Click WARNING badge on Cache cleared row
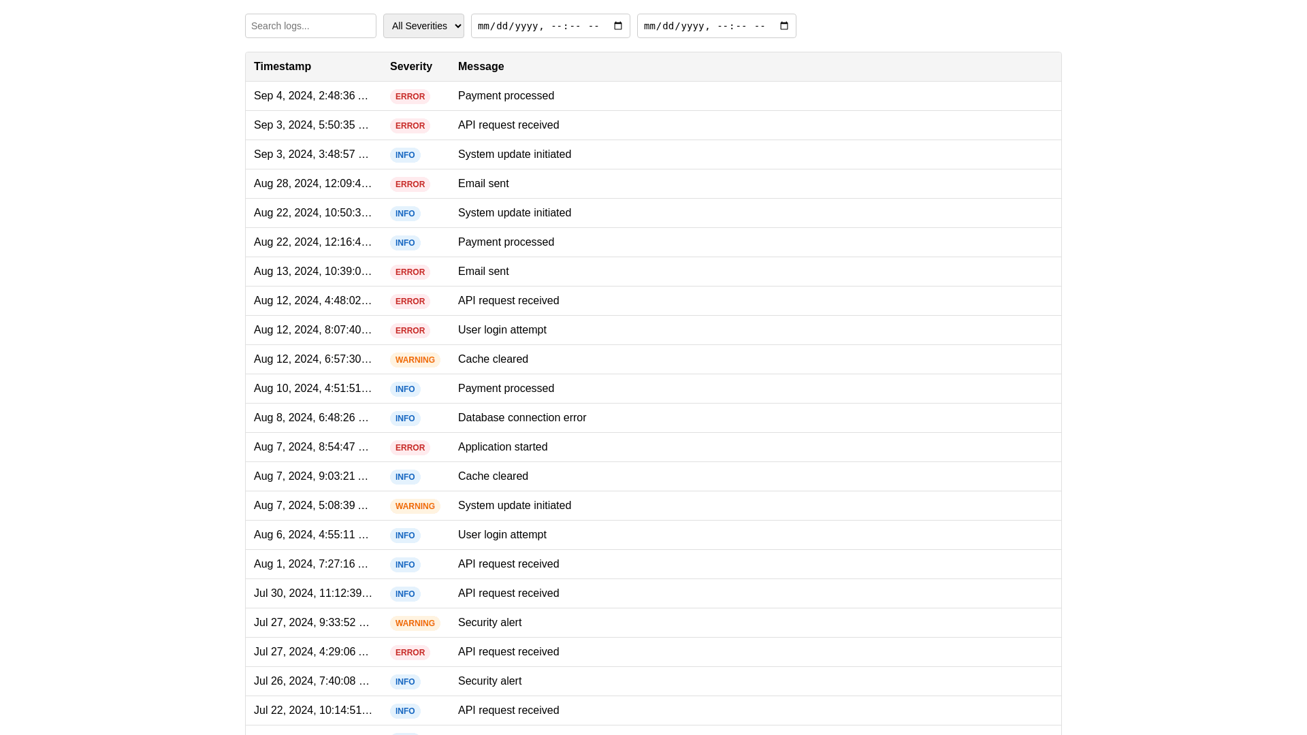The width and height of the screenshot is (1307, 735). point(415,360)
